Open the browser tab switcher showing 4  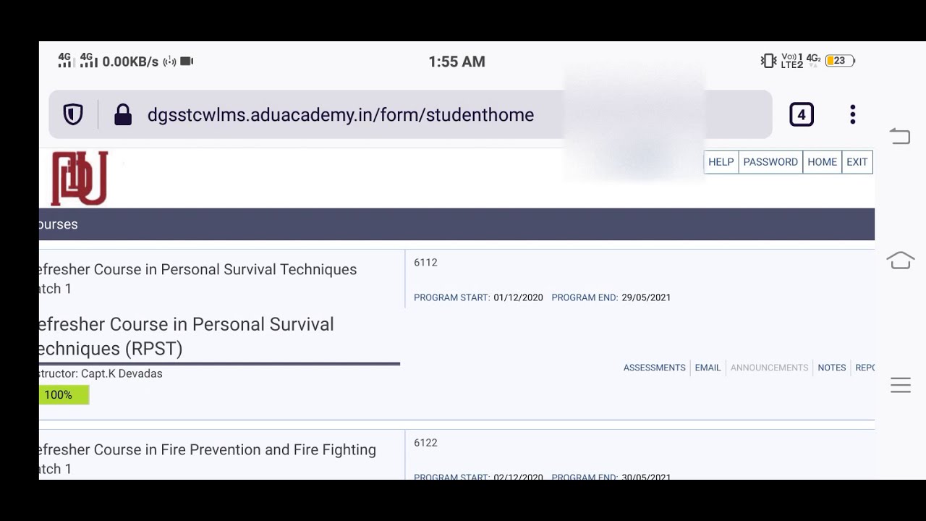click(x=801, y=114)
